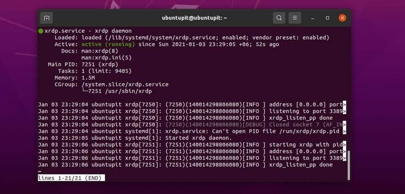Minimize the terminal window
The width and height of the screenshot is (405, 194).
(313, 18)
